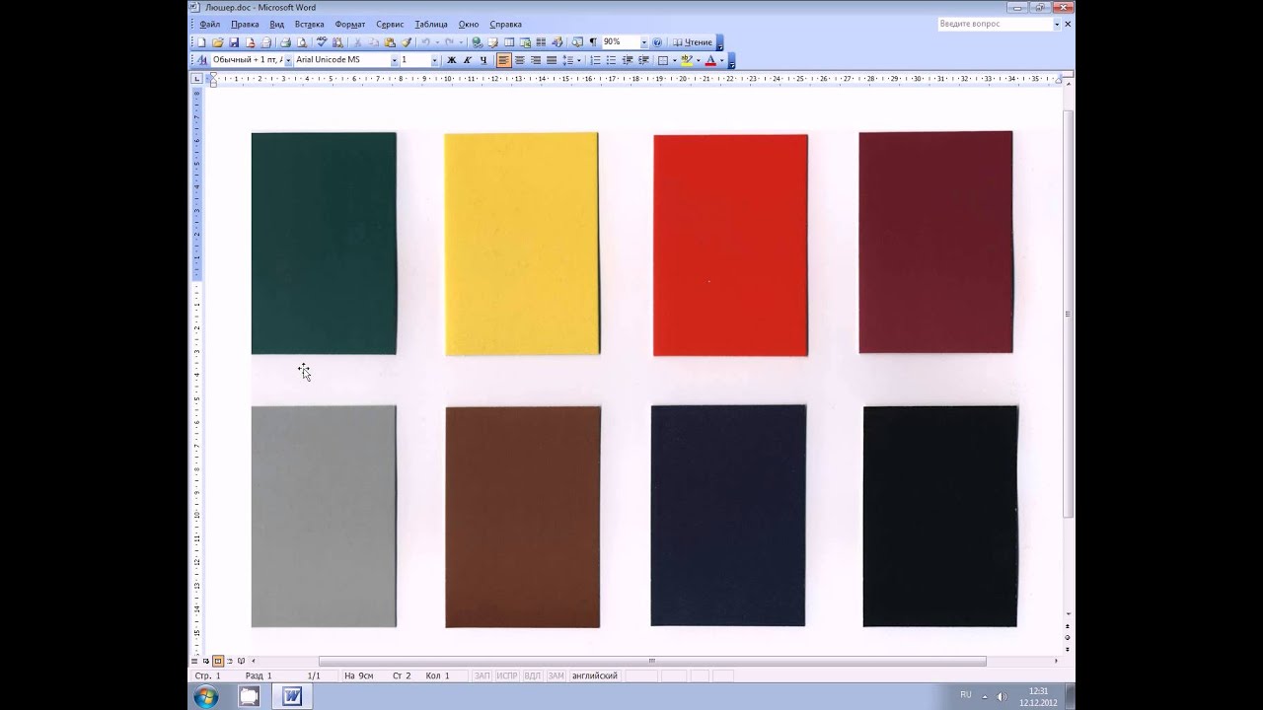This screenshot has height=710, width=1263.
Task: Click the Word taskbar button
Action: [292, 696]
